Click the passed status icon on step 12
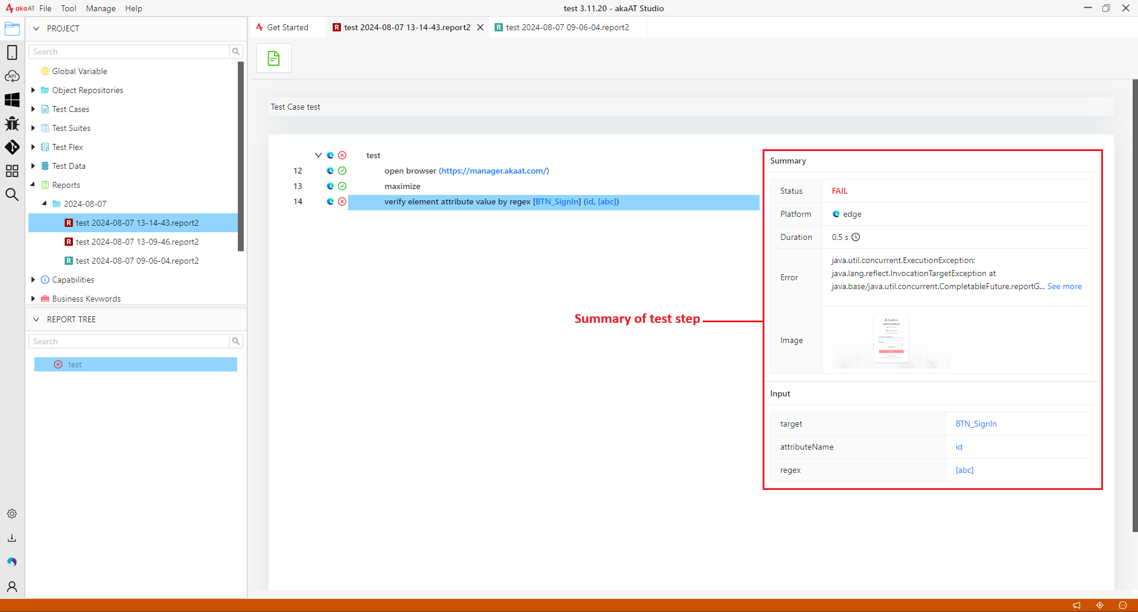The image size is (1138, 612). 342,171
